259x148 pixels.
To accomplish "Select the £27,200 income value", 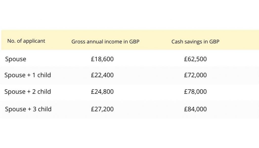I will tap(102, 109).
